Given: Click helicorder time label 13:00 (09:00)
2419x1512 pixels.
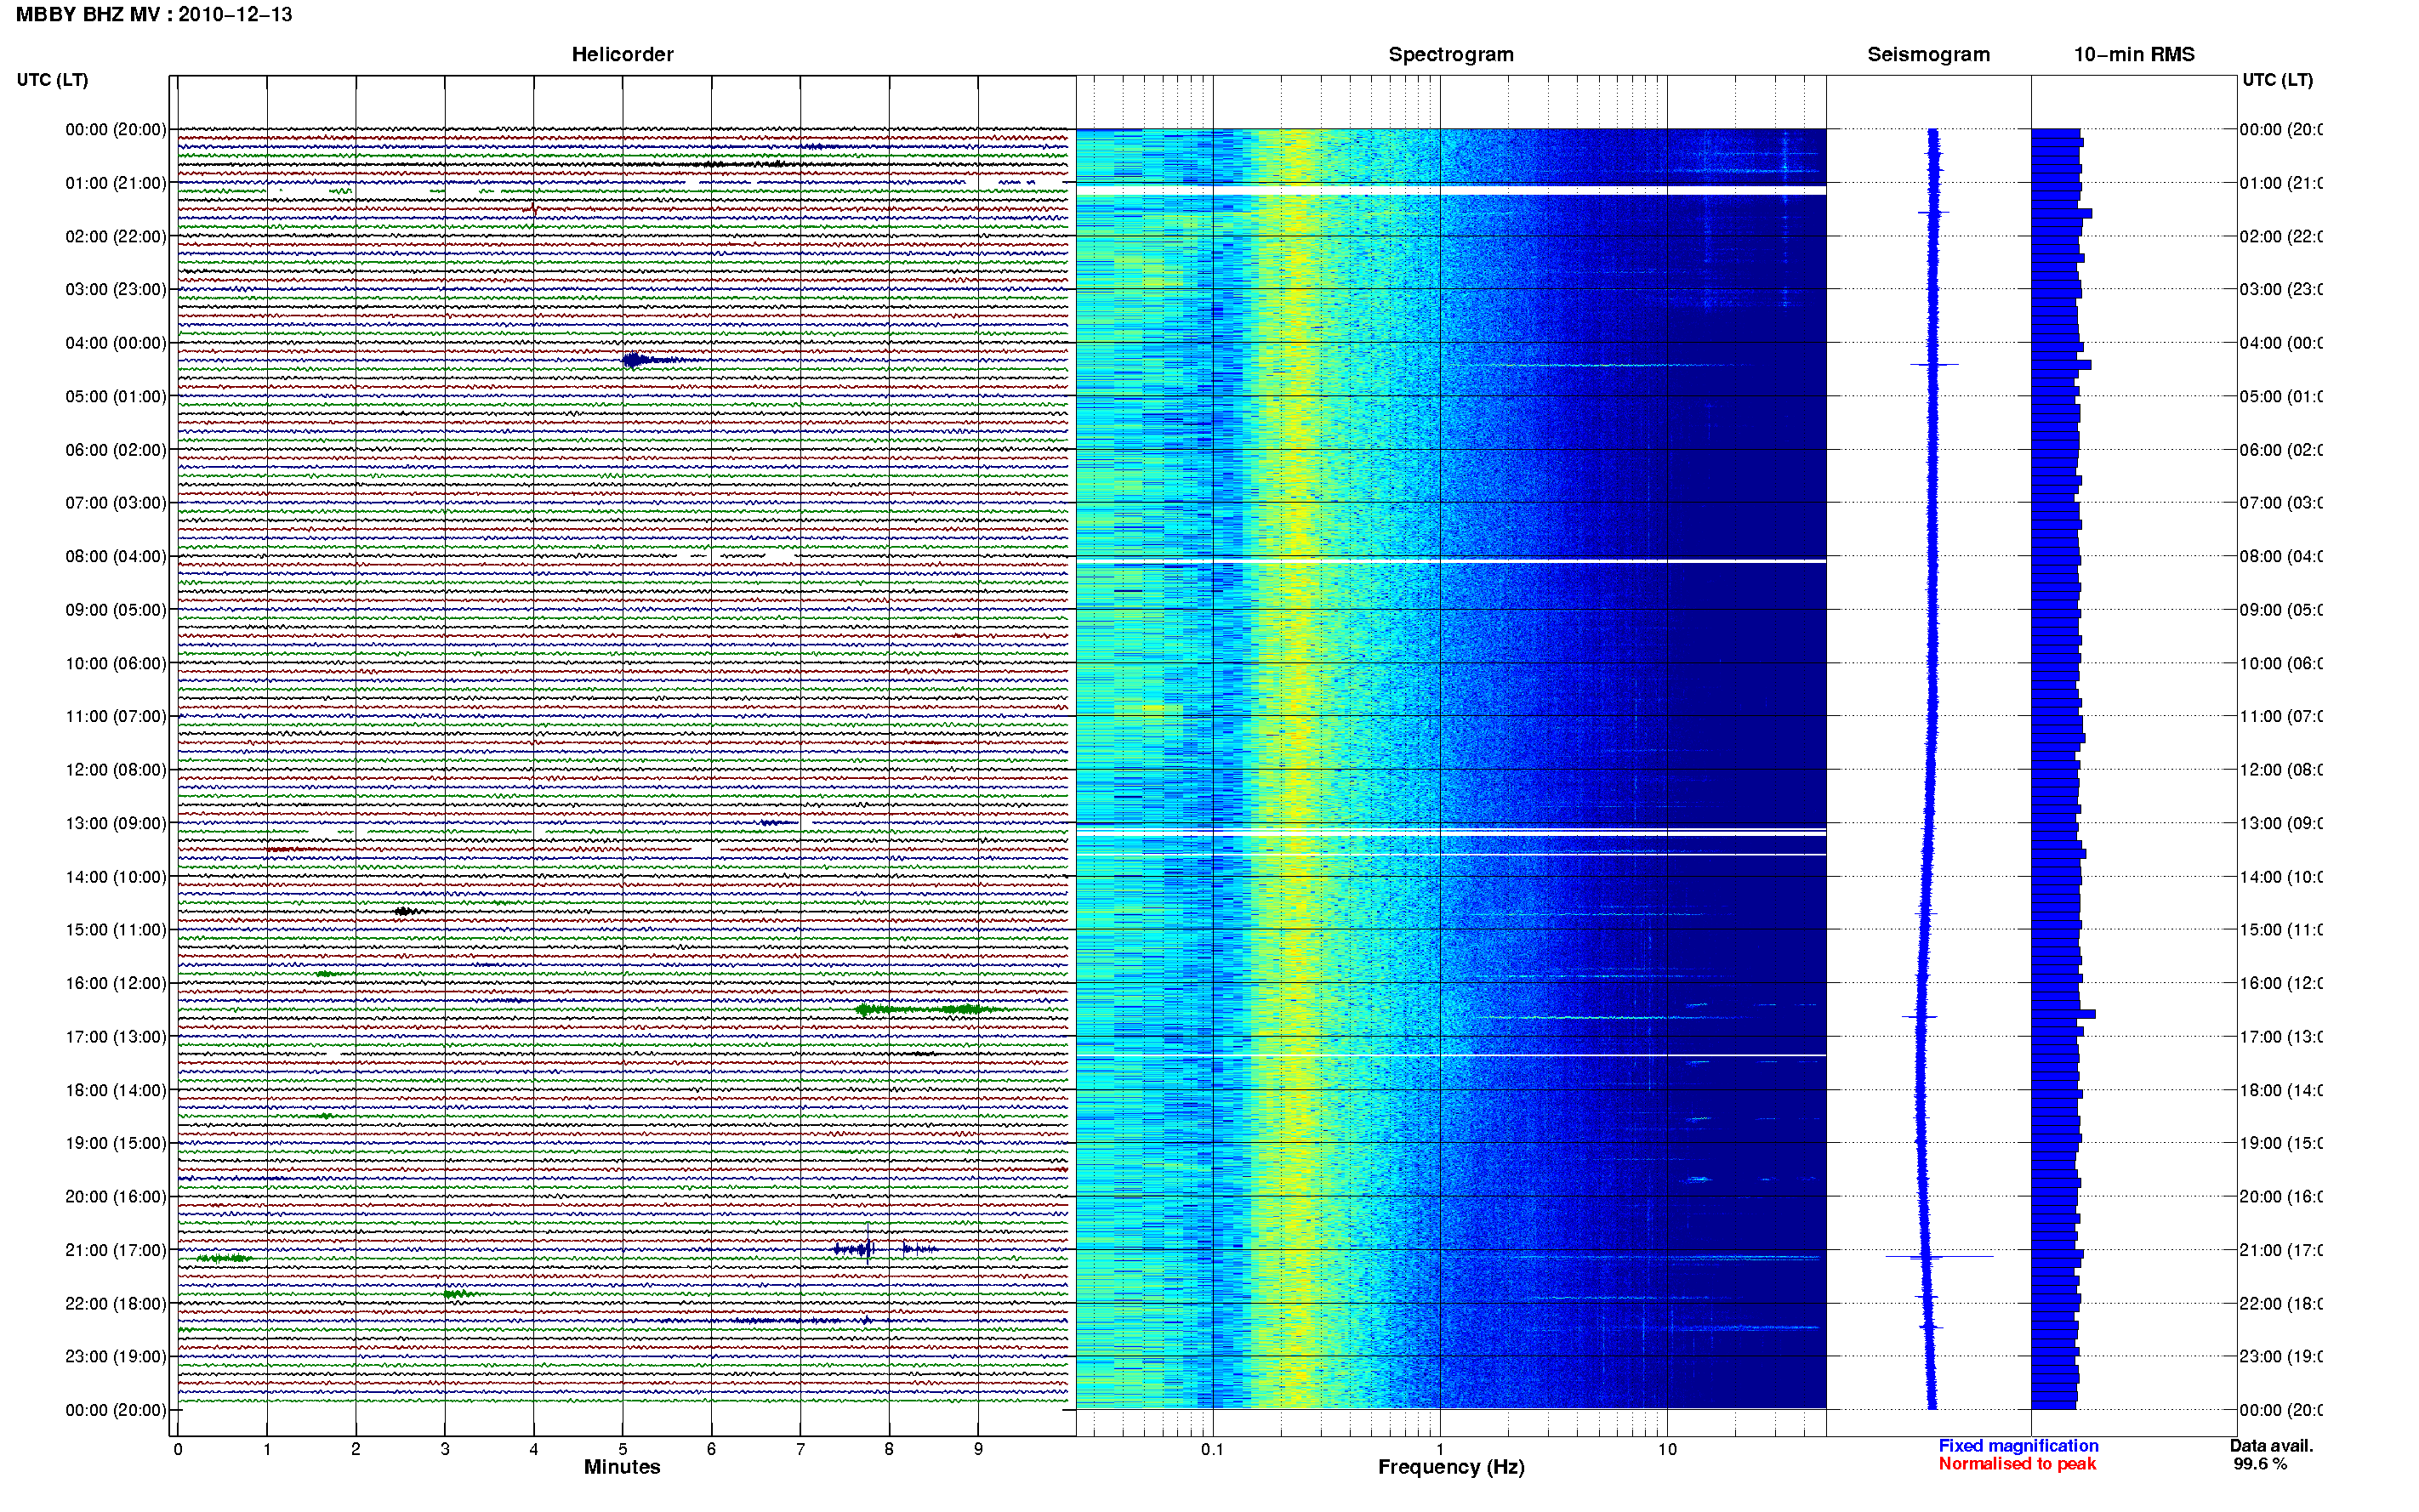Looking at the screenshot, I should click(x=116, y=823).
